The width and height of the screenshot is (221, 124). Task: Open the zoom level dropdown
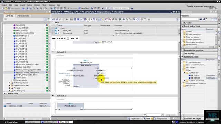[x=163, y=115]
